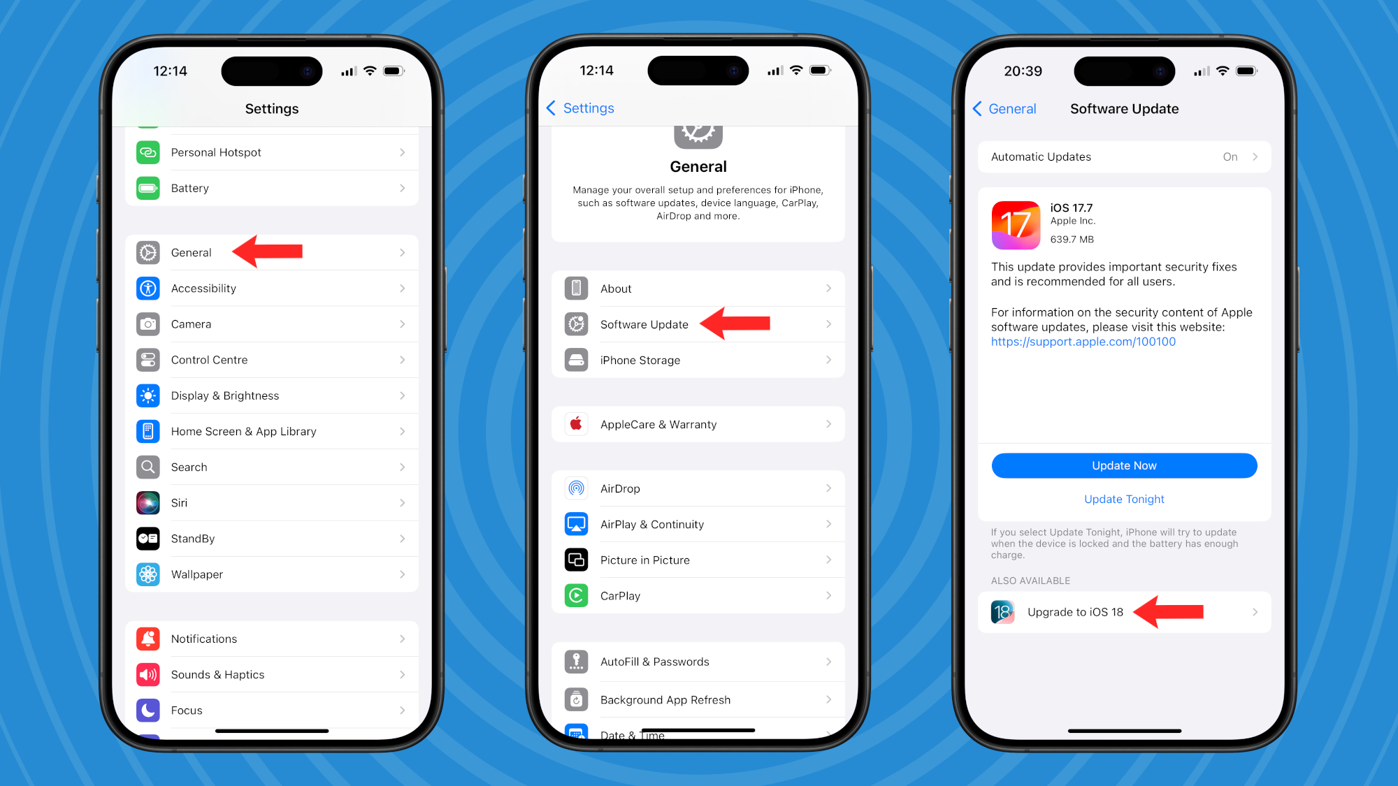Image resolution: width=1398 pixels, height=786 pixels.
Task: Tap the Accessibility icon
Action: [x=149, y=288]
